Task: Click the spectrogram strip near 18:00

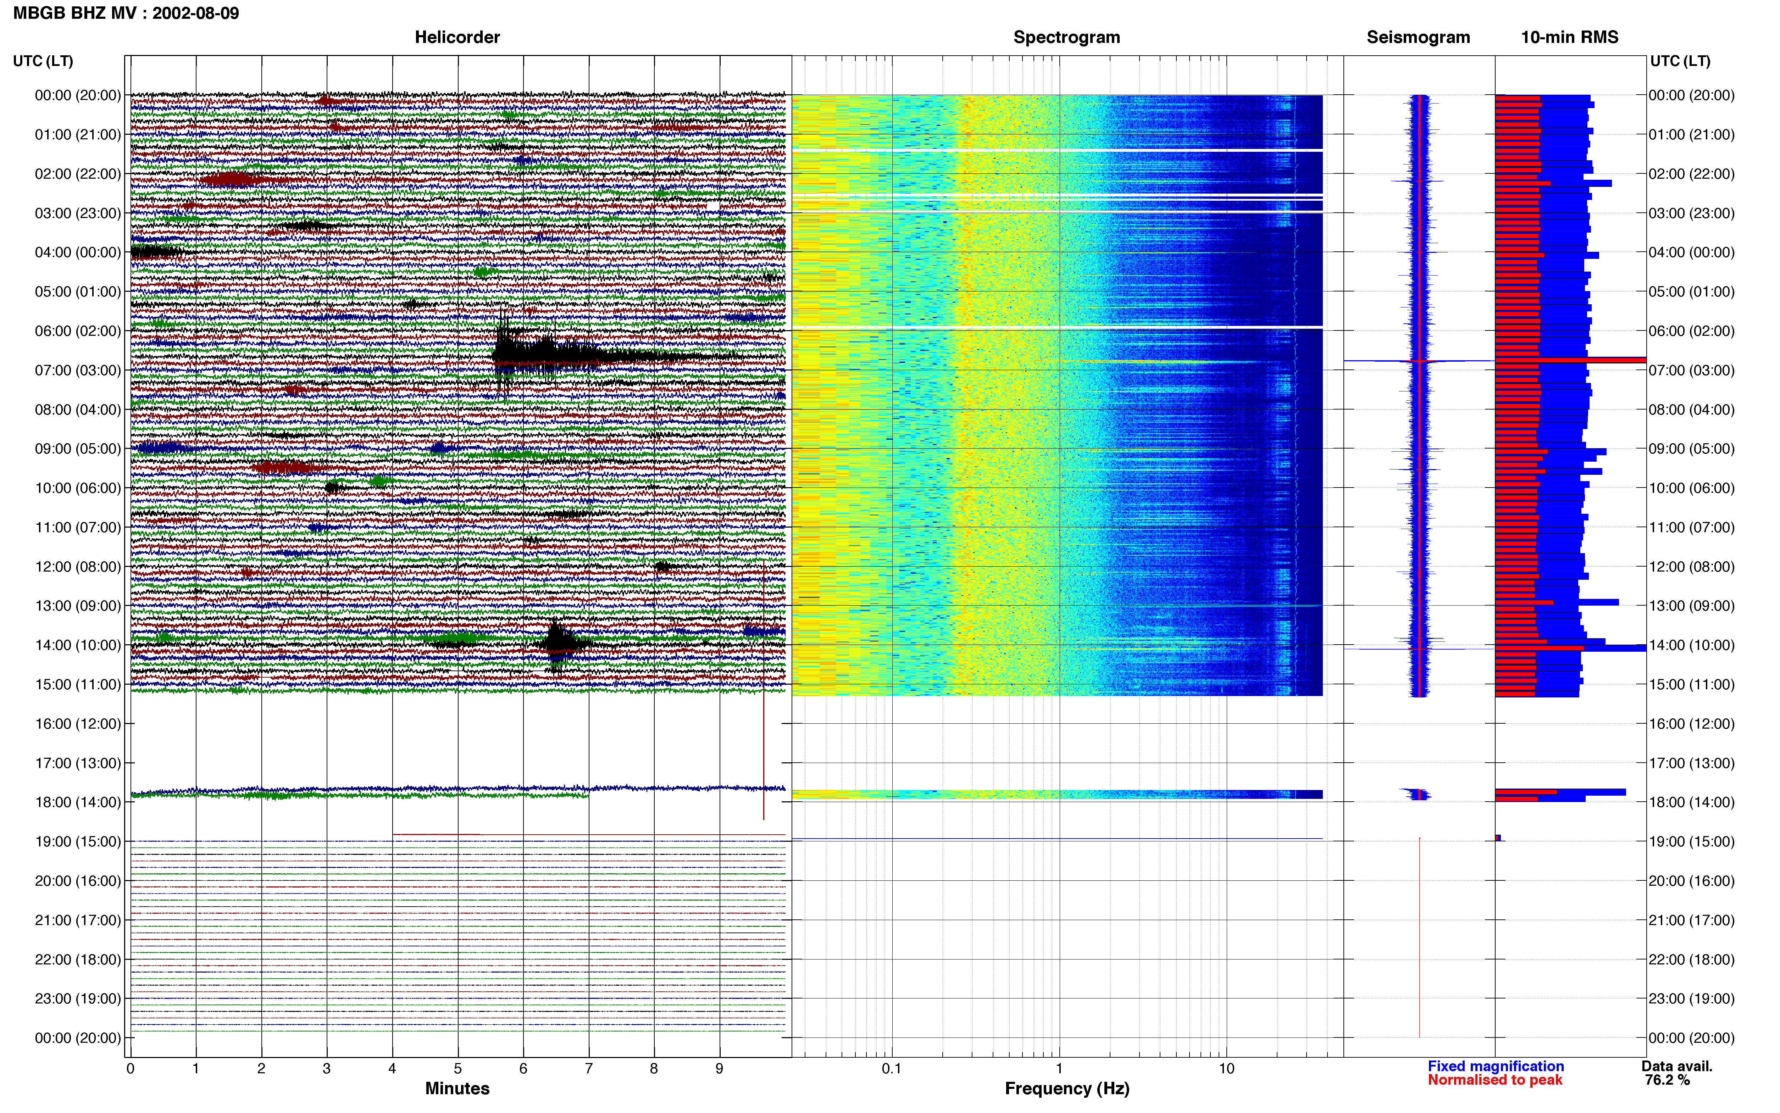Action: click(1057, 794)
